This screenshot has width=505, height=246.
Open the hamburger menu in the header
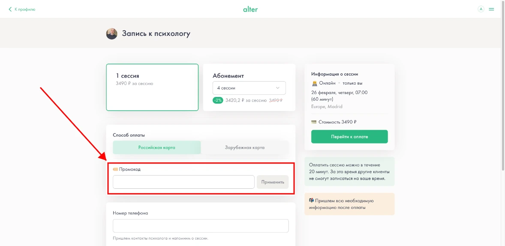coord(491,9)
